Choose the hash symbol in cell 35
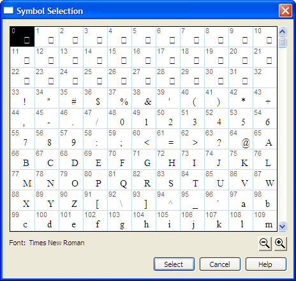 click(71, 98)
